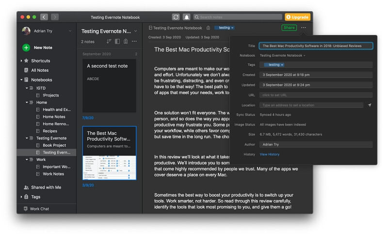The image size is (388, 236).
Task: Select the Home Notes notebook
Action: pos(54,117)
